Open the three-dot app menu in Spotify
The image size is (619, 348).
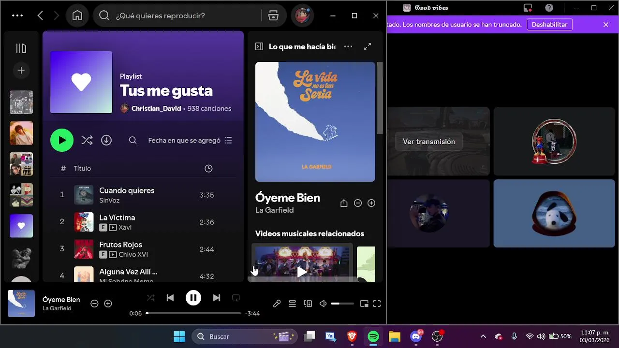coord(17,15)
